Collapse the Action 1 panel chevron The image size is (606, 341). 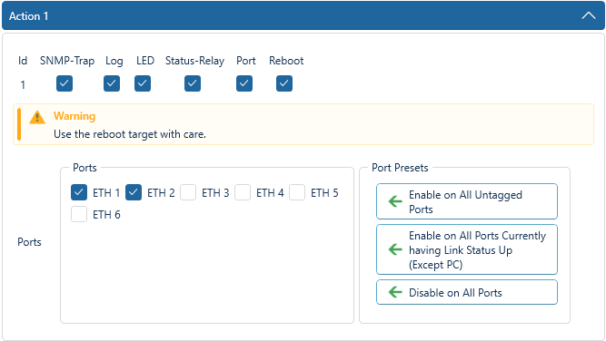[588, 15]
